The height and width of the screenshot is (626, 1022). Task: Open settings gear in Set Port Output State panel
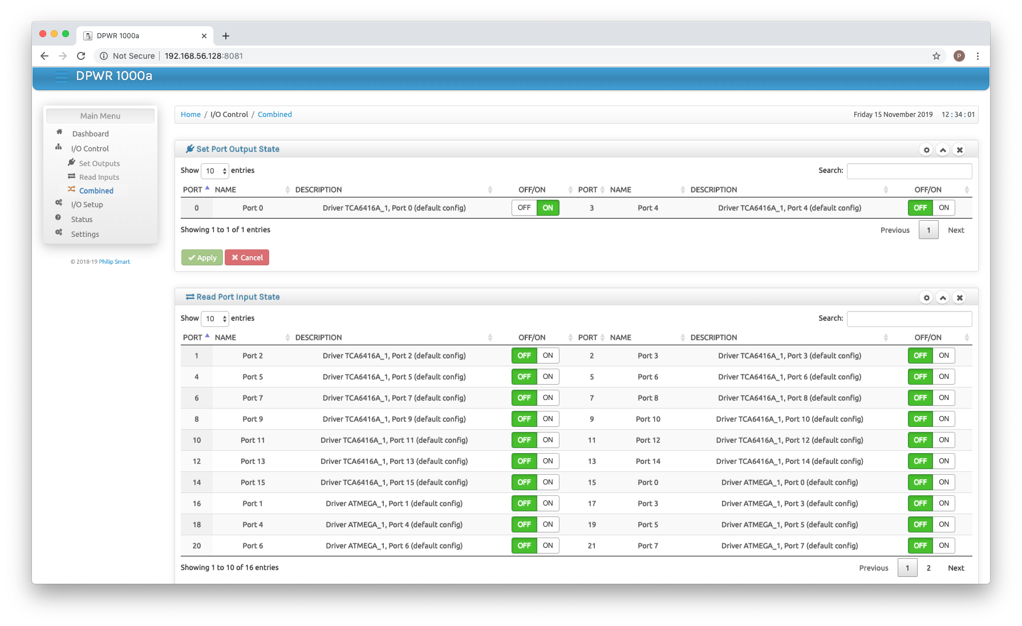pyautogui.click(x=926, y=150)
